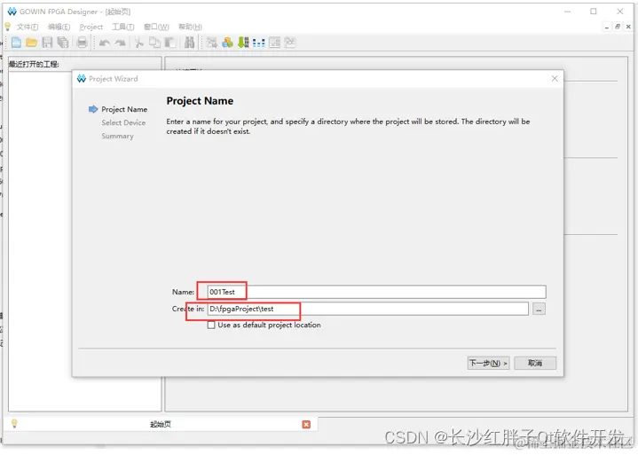638x455 pixels.
Task: Click the gray grid icon left of the colored cubes
Action: [x=211, y=43]
